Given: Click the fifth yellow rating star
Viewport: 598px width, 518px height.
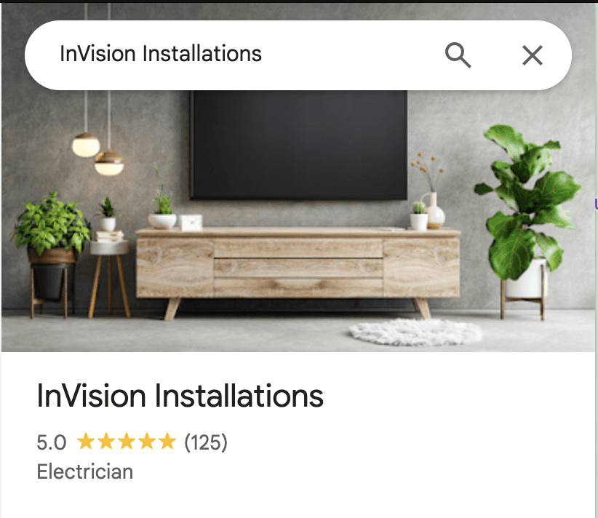Looking at the screenshot, I should point(167,442).
